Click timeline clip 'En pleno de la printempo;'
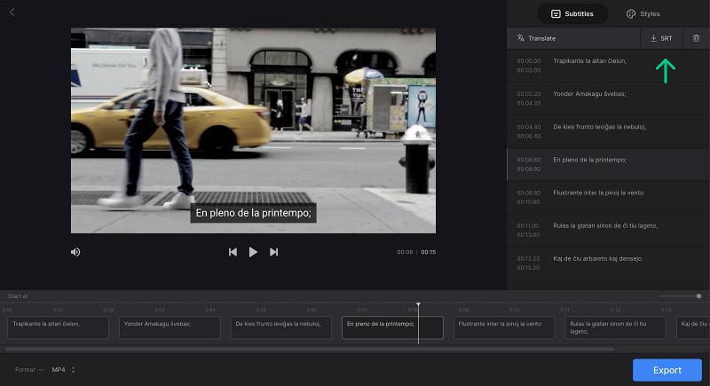The image size is (710, 386). tap(392, 327)
